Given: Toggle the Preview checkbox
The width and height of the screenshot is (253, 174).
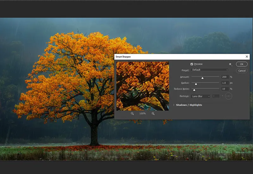Looking at the screenshot, I should click(x=192, y=64).
